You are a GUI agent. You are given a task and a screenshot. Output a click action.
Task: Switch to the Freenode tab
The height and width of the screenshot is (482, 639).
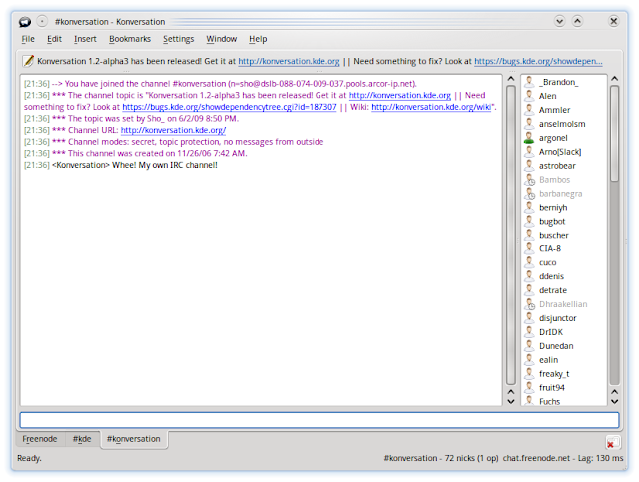click(40, 439)
